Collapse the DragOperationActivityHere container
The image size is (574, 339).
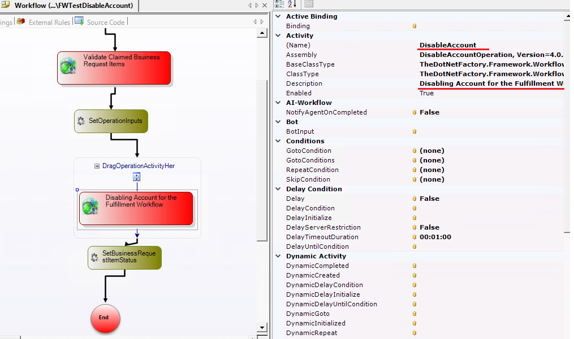coord(97,166)
